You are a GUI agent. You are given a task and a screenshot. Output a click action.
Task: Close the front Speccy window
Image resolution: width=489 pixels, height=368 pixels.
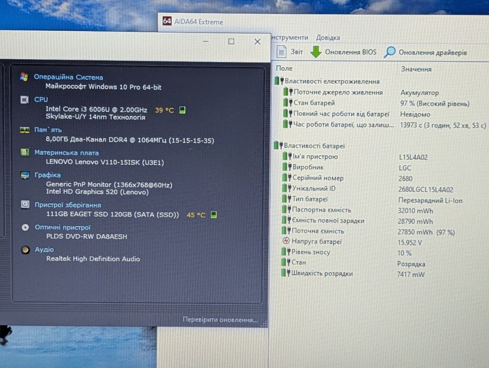pyautogui.click(x=258, y=41)
